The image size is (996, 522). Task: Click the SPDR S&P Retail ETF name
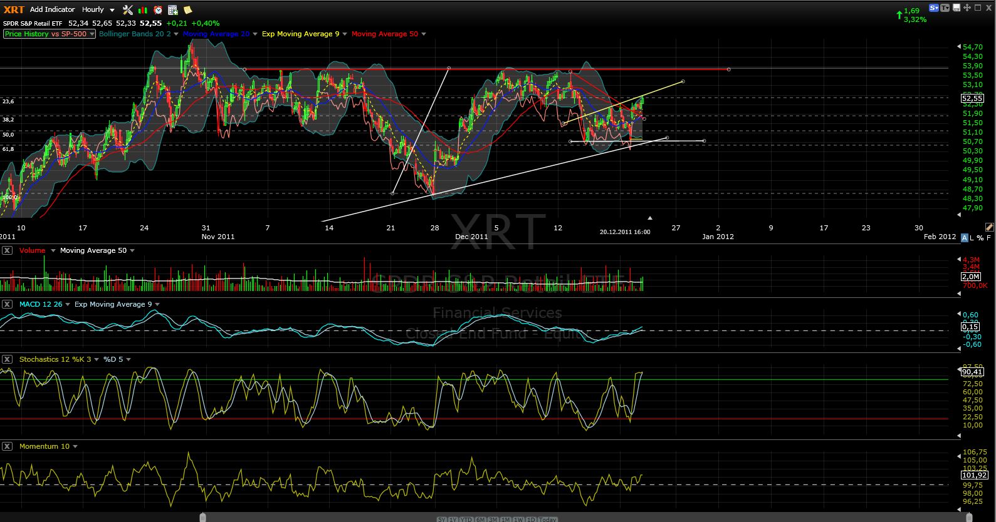click(34, 23)
